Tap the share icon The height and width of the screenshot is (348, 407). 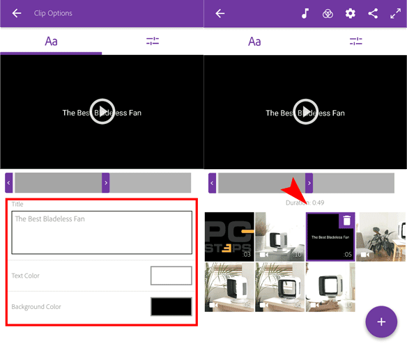click(373, 13)
